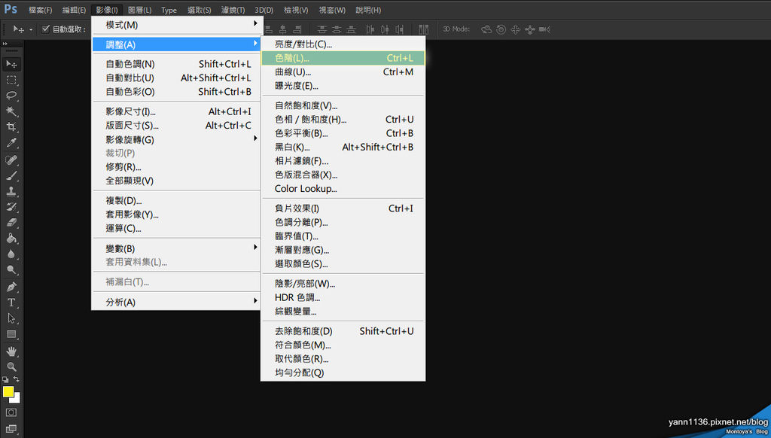771x438 pixels.
Task: Choose 色相 / 飽和度(H)...
Action: (x=343, y=120)
